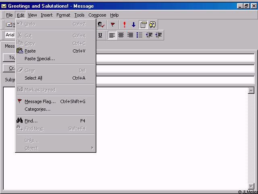Toggle align left formatting
Viewport: 258px width, 194px height.
coord(112,35)
